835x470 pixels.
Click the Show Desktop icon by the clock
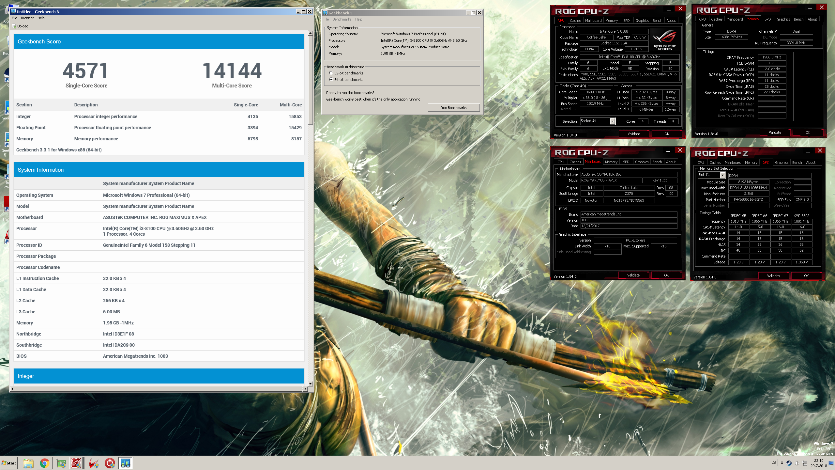coord(831,463)
